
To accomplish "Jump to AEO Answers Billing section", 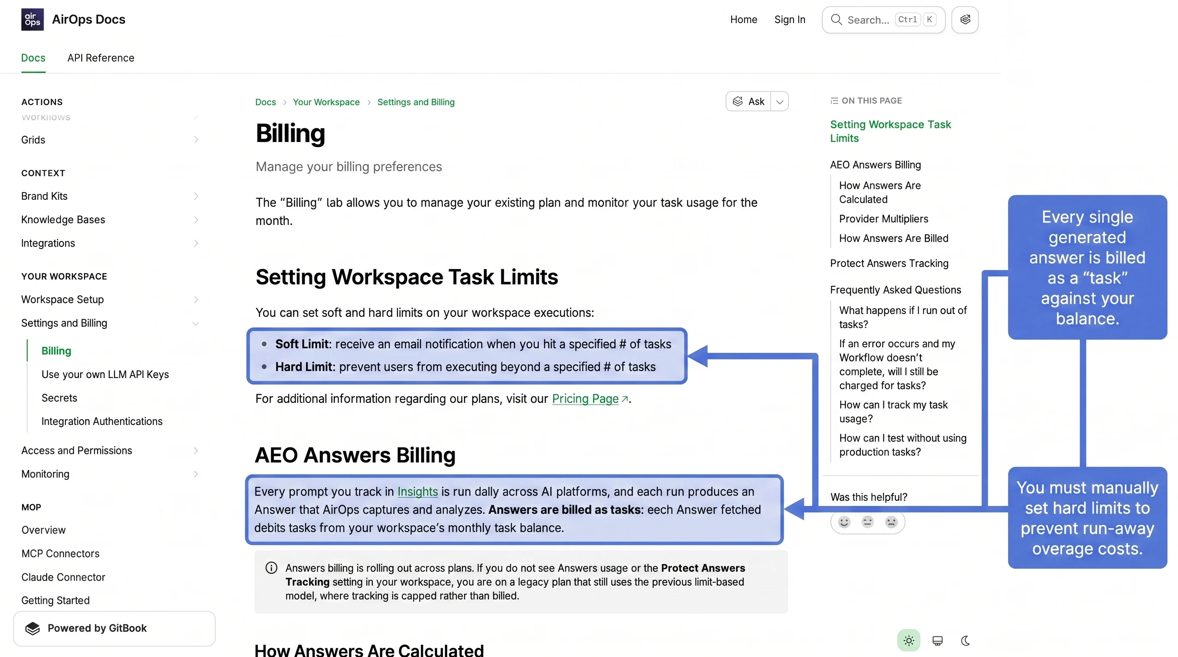I will pyautogui.click(x=875, y=165).
